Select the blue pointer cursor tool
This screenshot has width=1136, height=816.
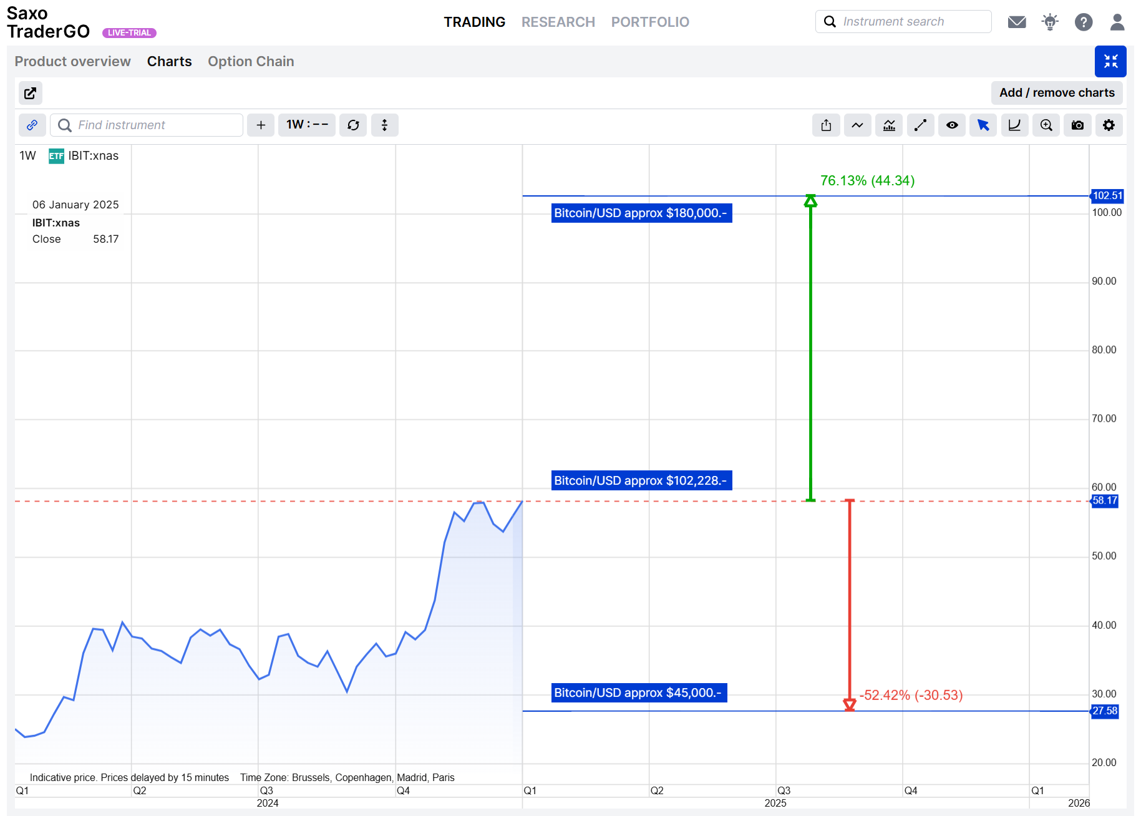click(x=983, y=125)
